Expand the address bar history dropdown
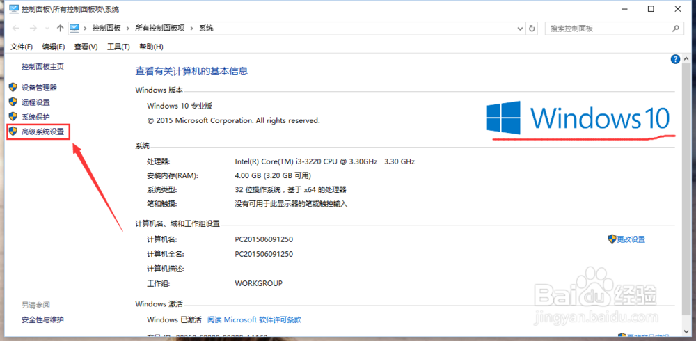696x341 pixels. (x=521, y=29)
